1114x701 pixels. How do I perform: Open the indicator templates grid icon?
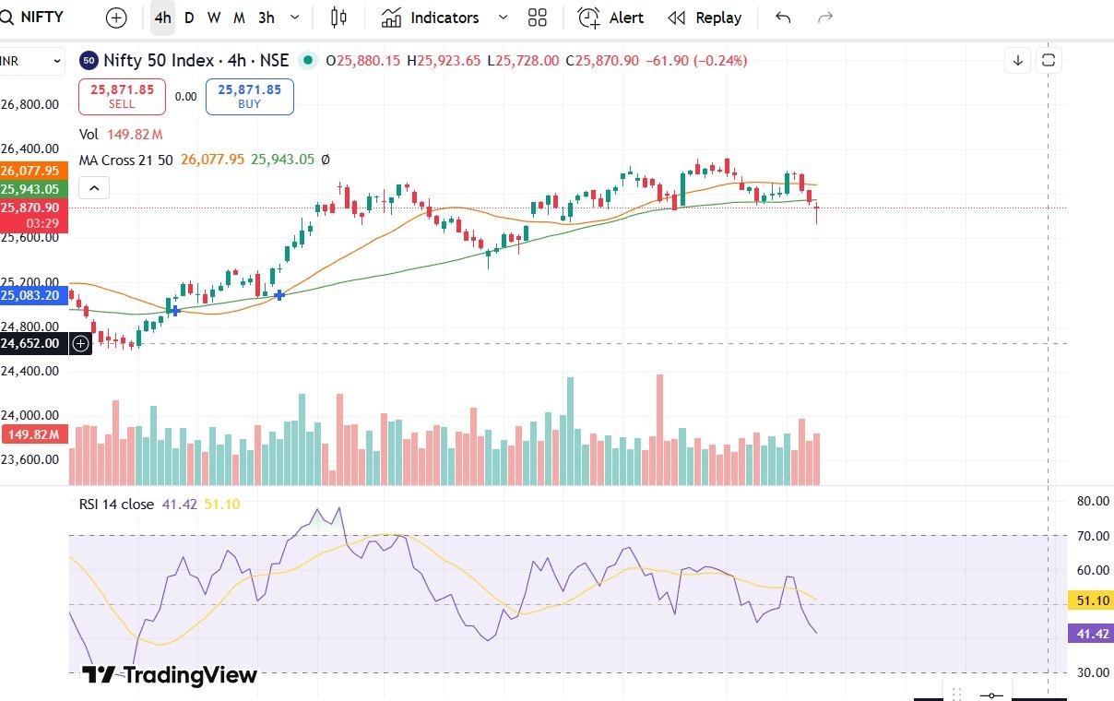pos(538,18)
